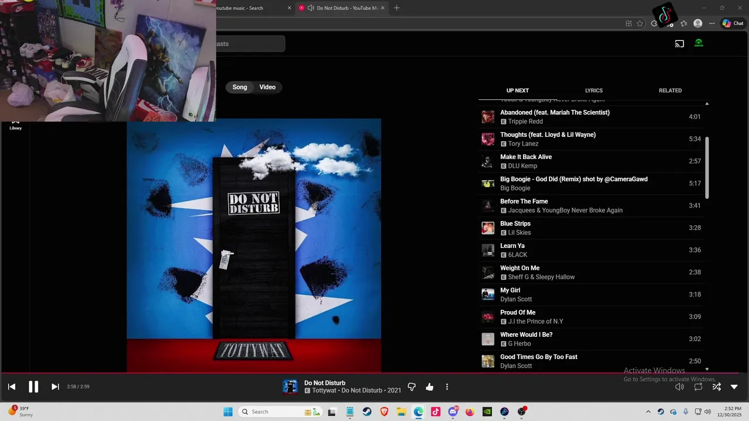Click the install app icon in address bar

point(628,23)
